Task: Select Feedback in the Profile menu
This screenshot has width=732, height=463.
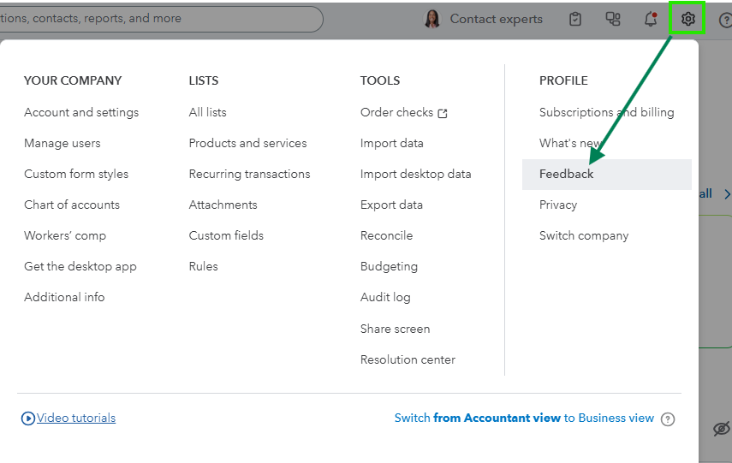Action: pos(566,174)
